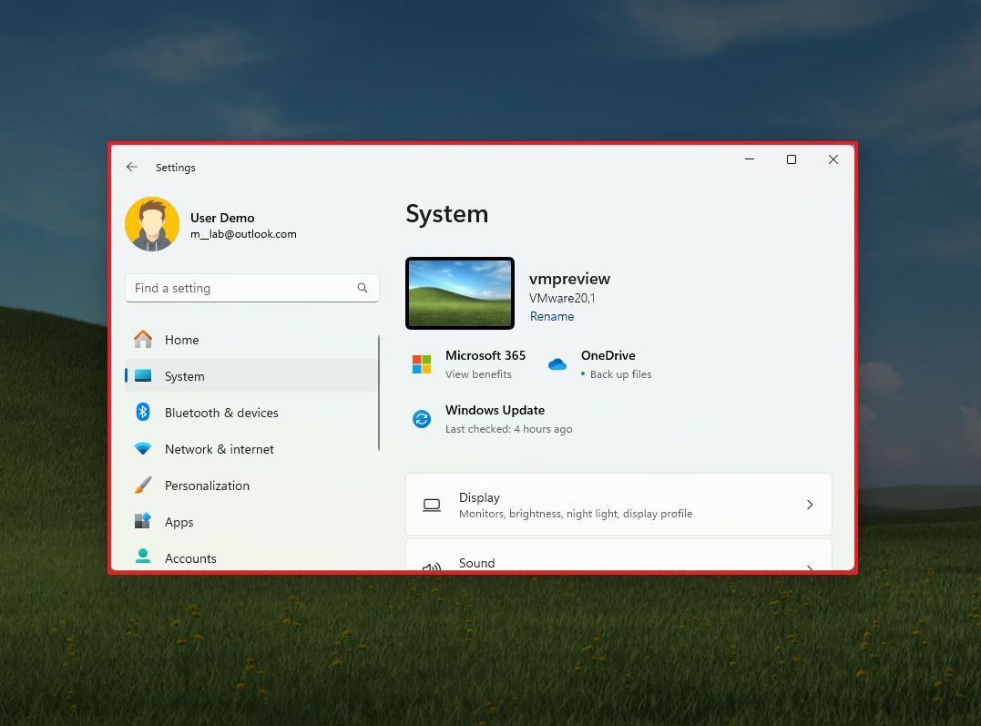
Task: Expand the Sound settings row
Action: [618, 560]
